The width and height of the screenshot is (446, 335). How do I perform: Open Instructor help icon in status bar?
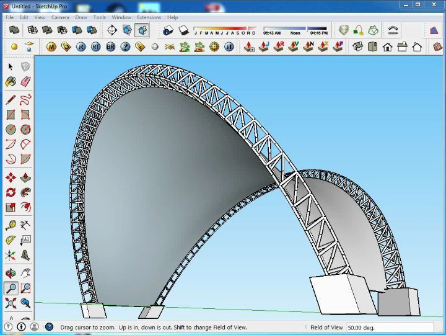click(x=49, y=327)
